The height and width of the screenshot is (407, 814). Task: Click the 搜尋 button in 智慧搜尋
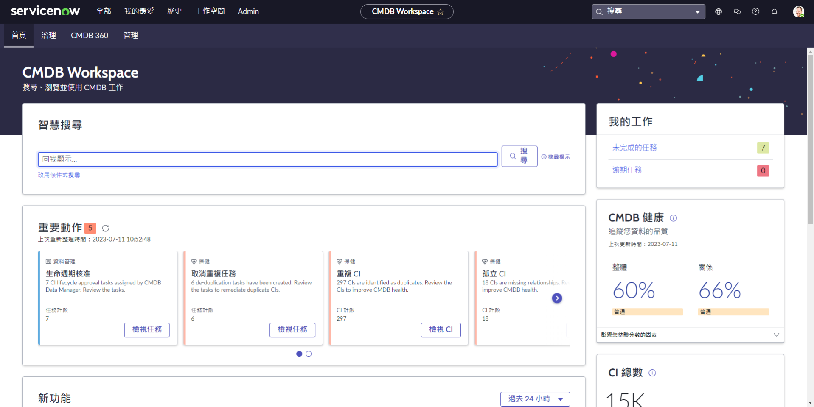pyautogui.click(x=519, y=156)
